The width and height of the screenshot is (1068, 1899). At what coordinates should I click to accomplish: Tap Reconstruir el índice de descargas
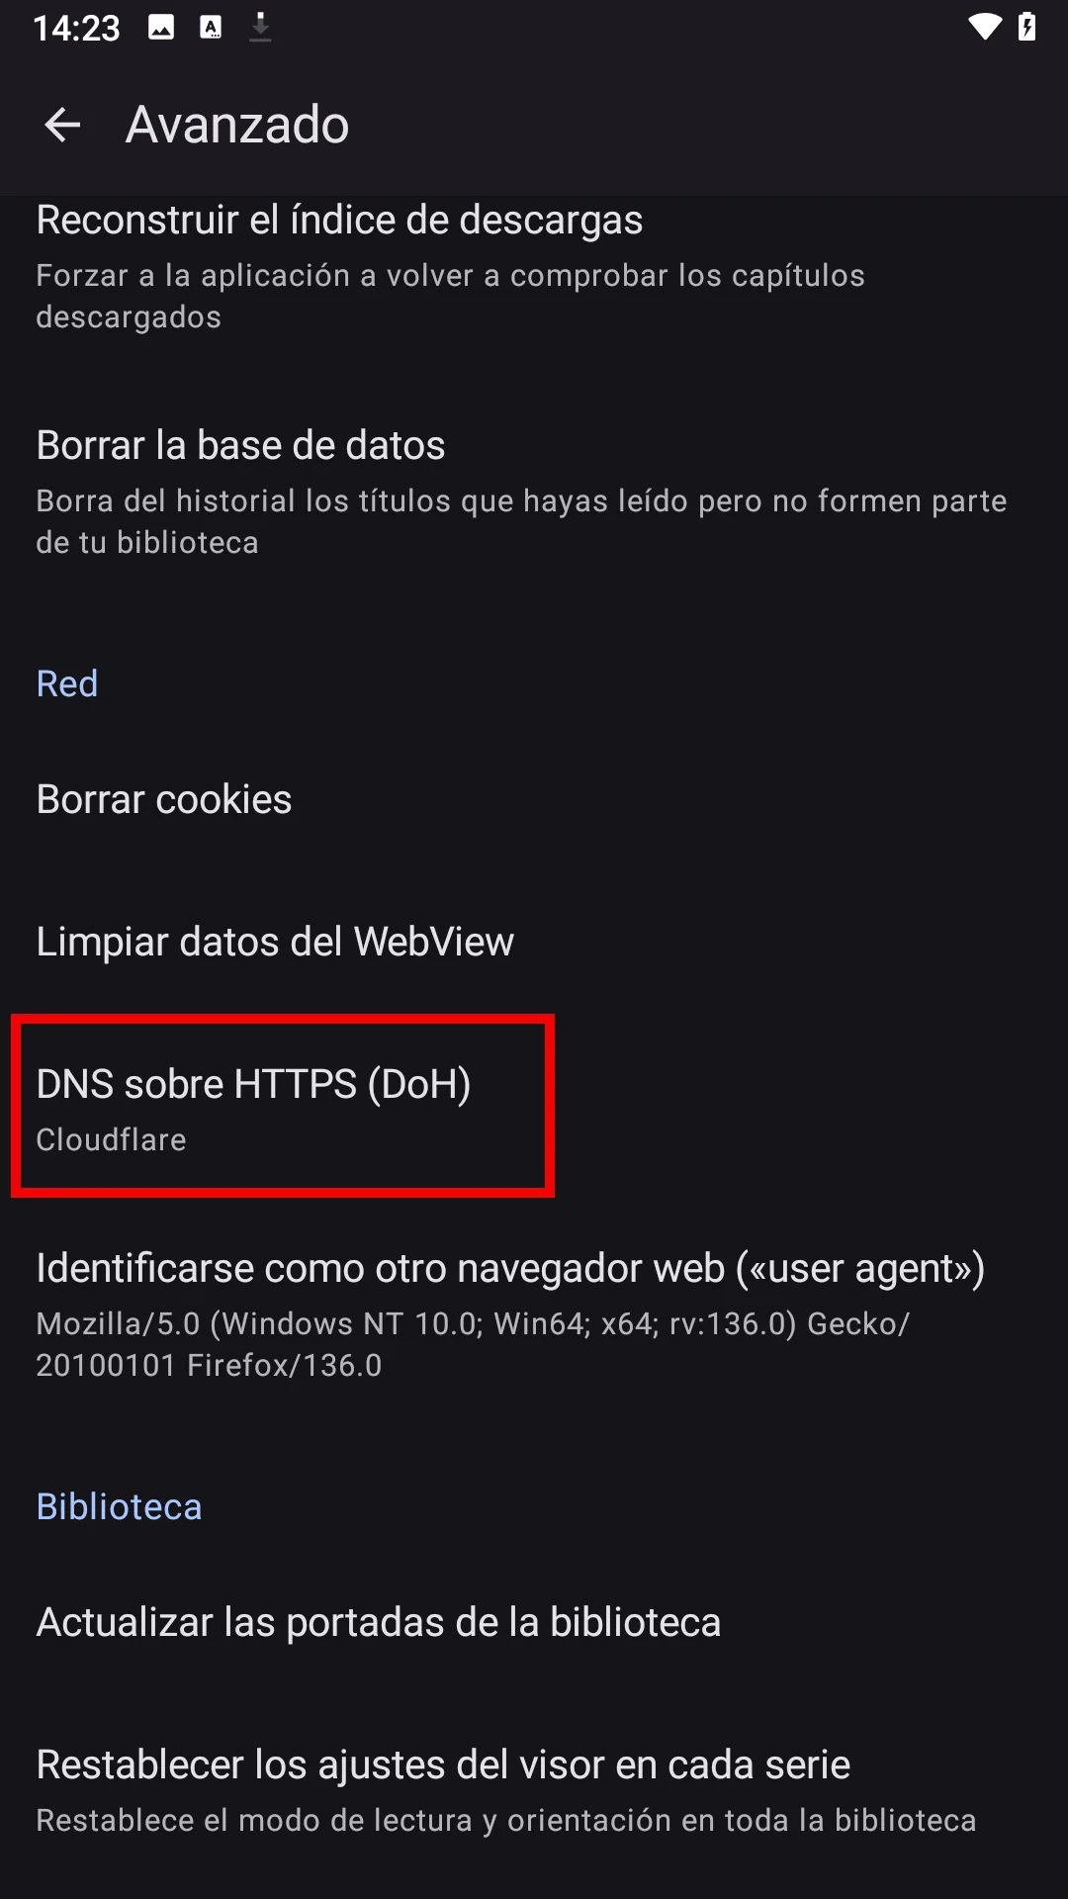[534, 265]
